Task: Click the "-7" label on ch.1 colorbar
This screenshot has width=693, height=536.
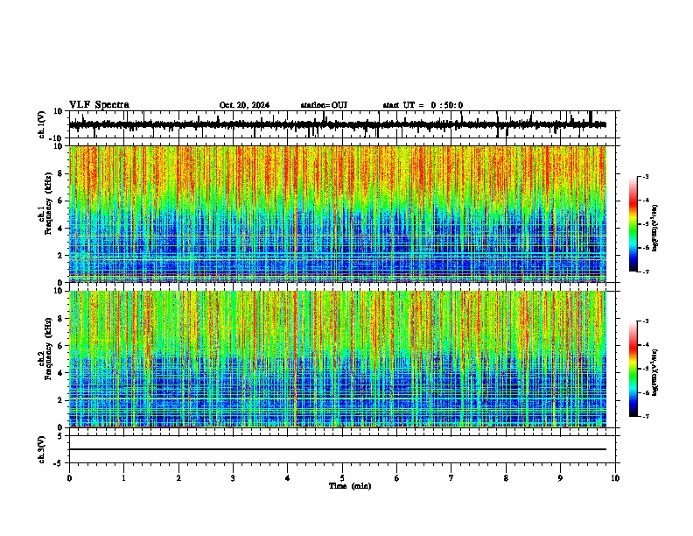Action: 646,272
